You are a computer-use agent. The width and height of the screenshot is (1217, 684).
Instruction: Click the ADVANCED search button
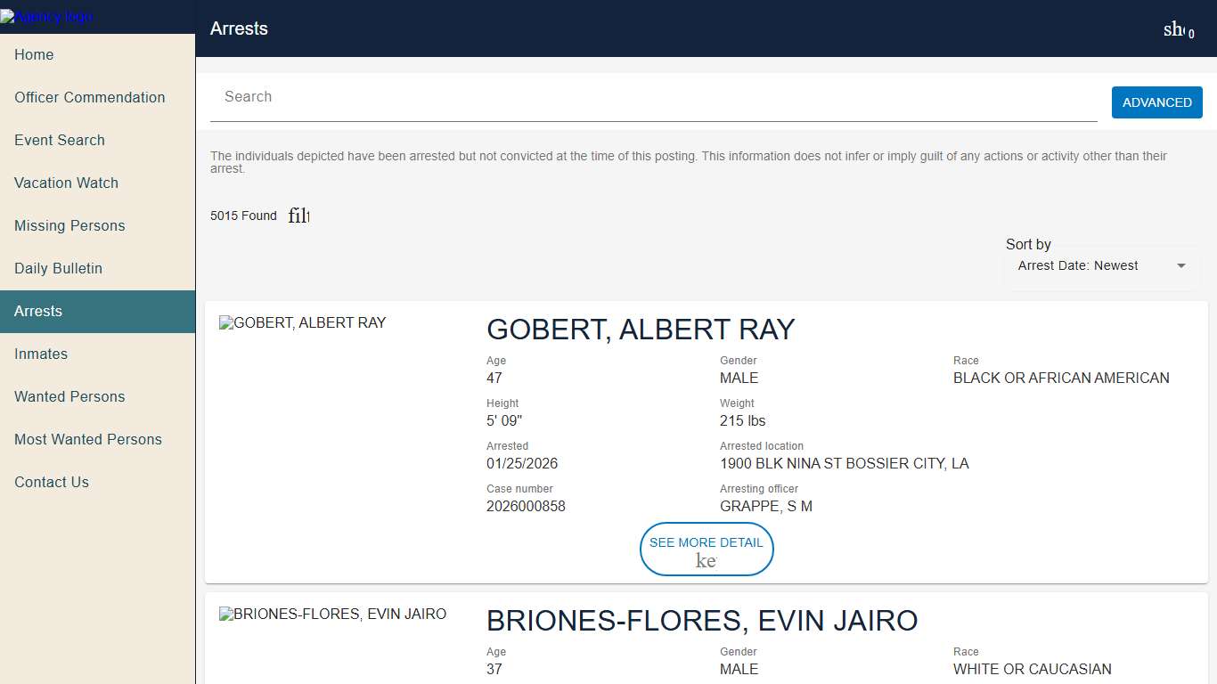click(x=1156, y=102)
